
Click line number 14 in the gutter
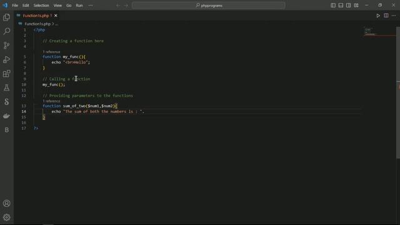pyautogui.click(x=24, y=111)
